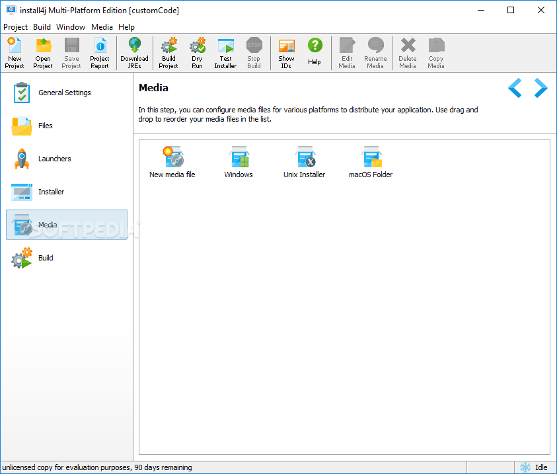
Task: Start Build Project from toolbar
Action: (168, 53)
